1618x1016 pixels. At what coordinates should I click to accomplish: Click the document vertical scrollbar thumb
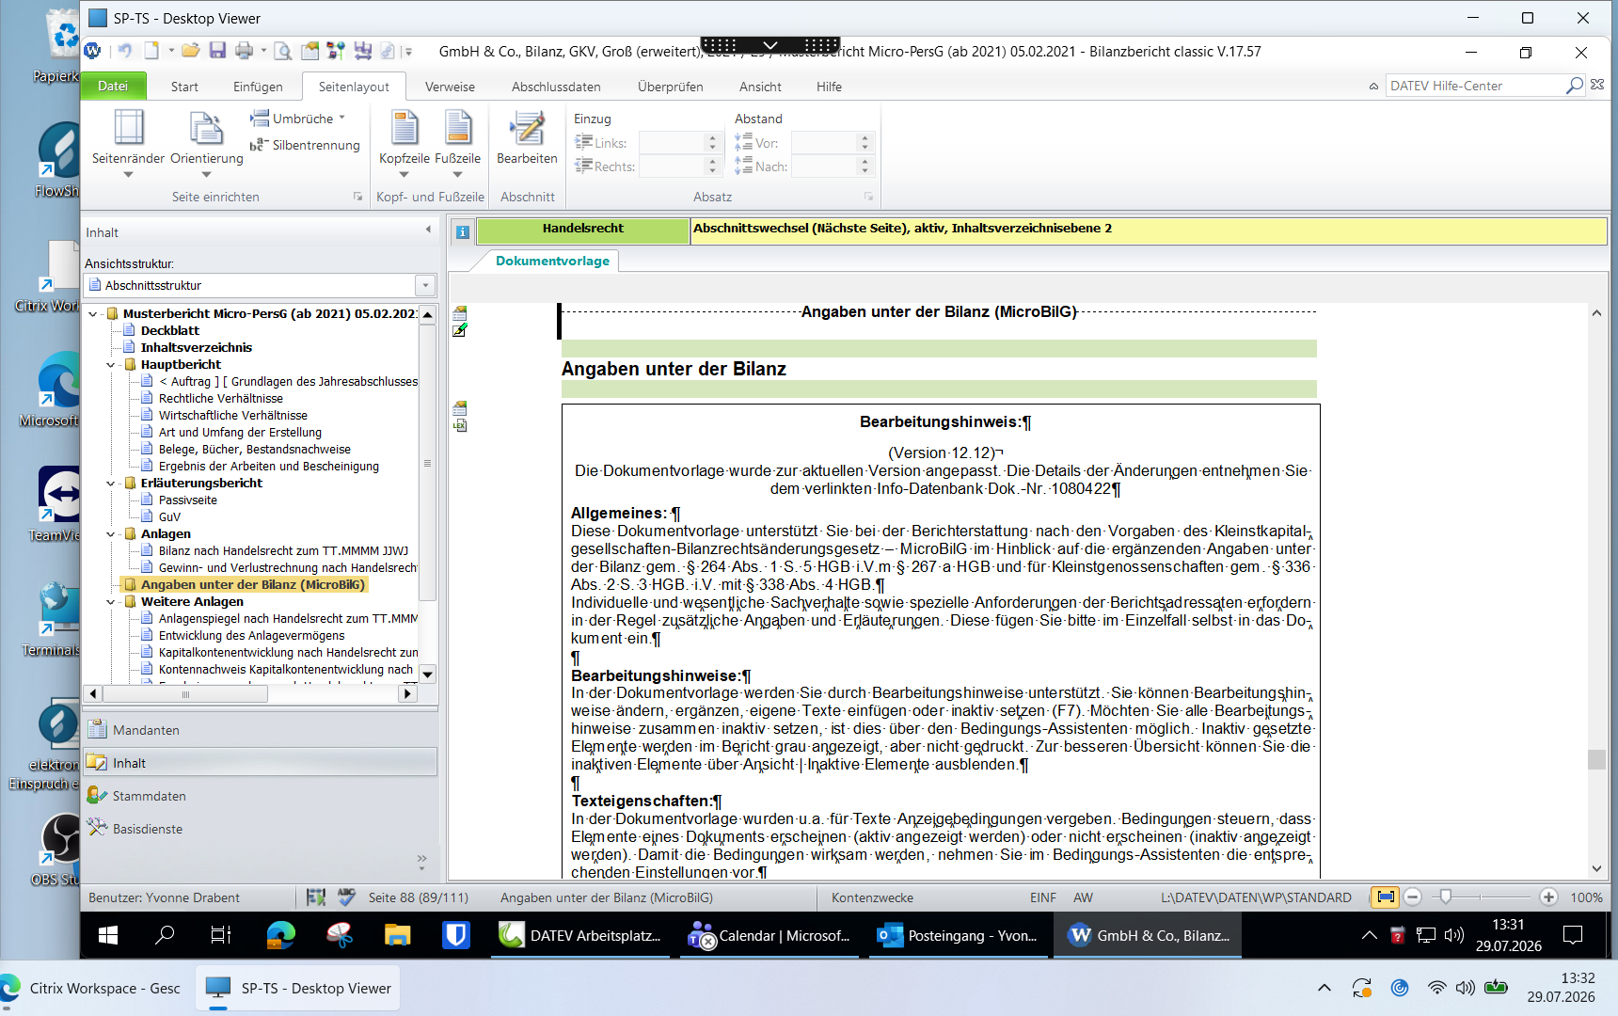point(1596,759)
